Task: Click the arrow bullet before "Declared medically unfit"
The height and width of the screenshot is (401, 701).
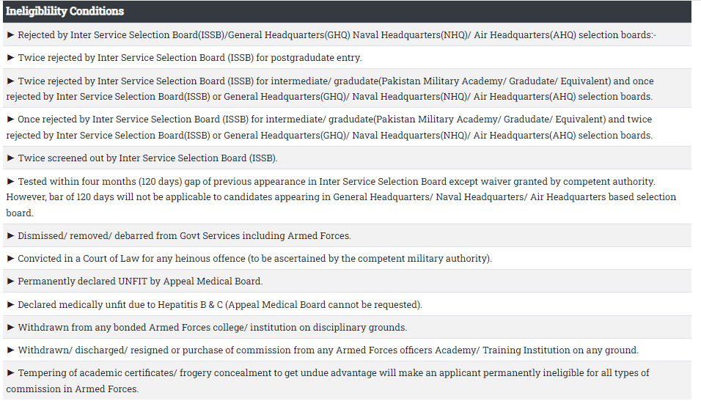Action: pyautogui.click(x=10, y=303)
